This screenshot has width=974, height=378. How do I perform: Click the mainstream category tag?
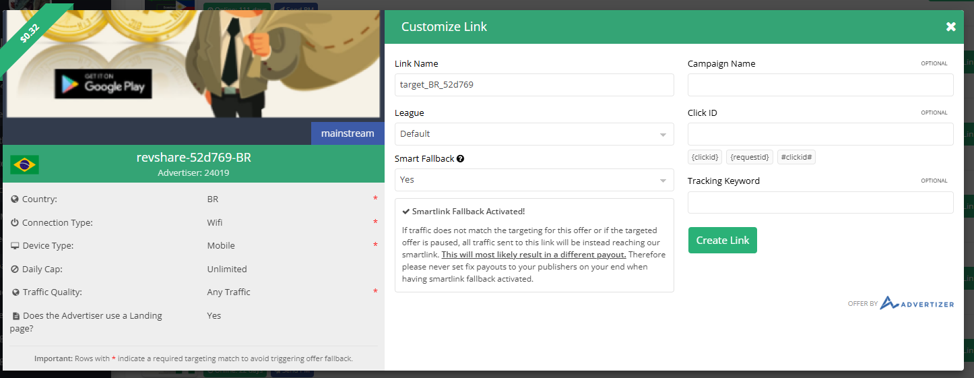pos(347,133)
